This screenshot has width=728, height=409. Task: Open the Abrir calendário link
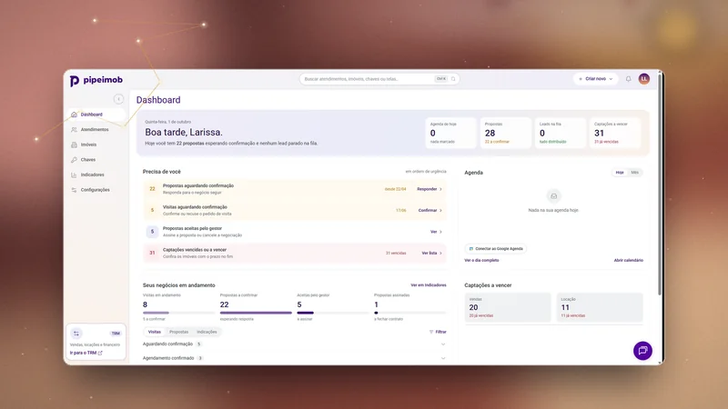(628, 261)
